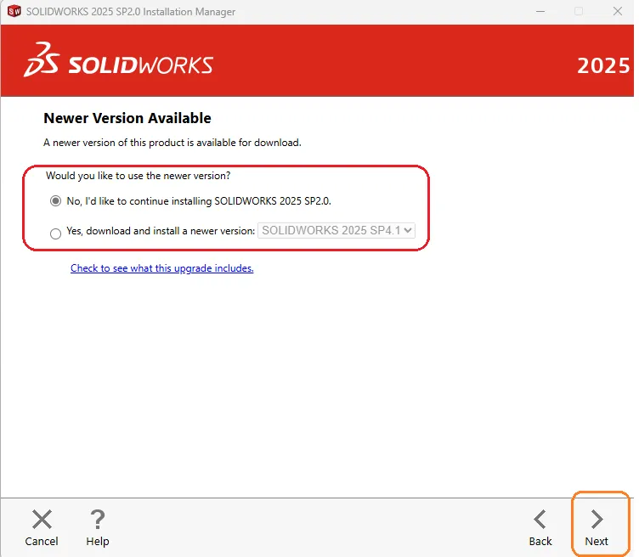The height and width of the screenshot is (557, 639).
Task: Select 'No, continue installing SP2.0' radio button
Action: click(55, 201)
